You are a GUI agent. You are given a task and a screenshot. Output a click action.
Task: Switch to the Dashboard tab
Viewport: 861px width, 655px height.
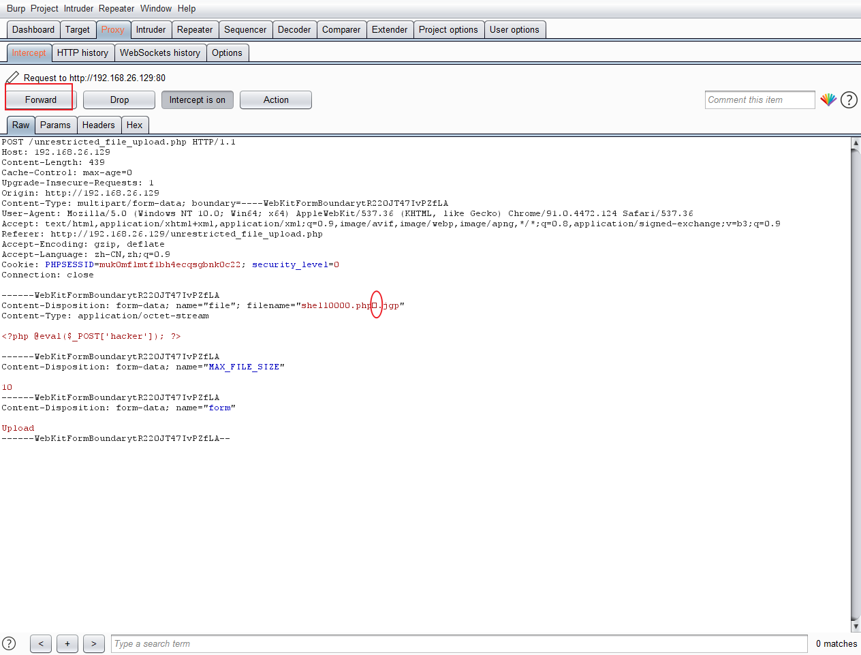coord(33,29)
